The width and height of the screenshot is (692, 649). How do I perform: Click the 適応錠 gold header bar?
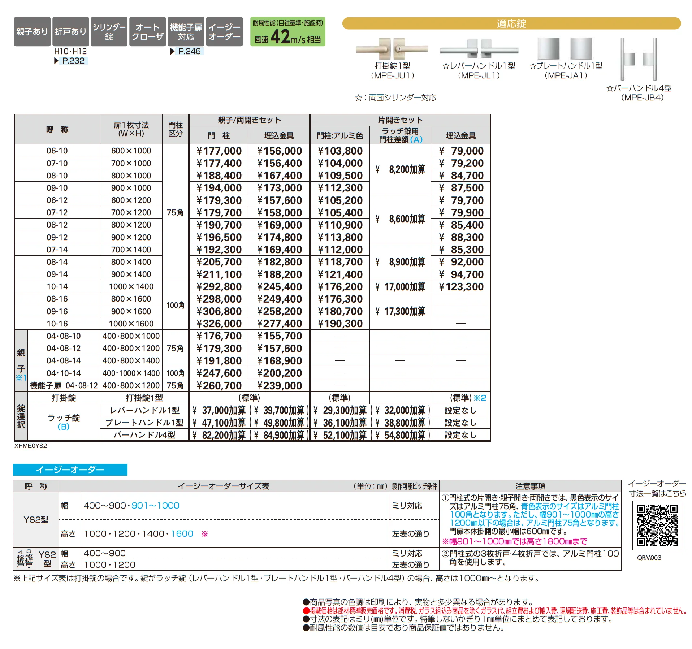tap(511, 23)
